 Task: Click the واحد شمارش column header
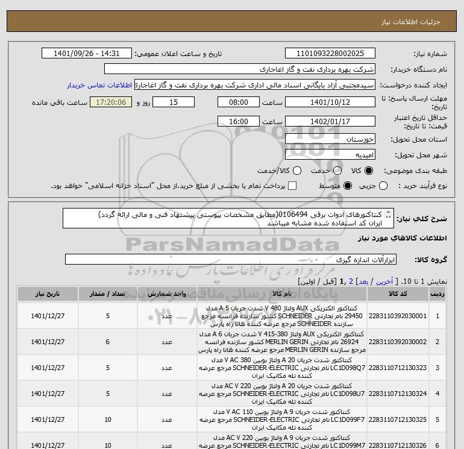(x=167, y=294)
